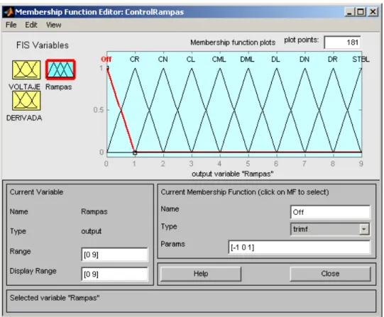Close the window with the X button
Screen dimensions: 384x317
pyautogui.click(x=373, y=12)
